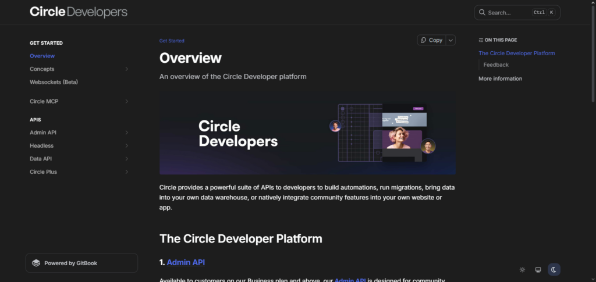596x282 pixels.
Task: Open the Powered by GitBook link
Action: pyautogui.click(x=81, y=263)
